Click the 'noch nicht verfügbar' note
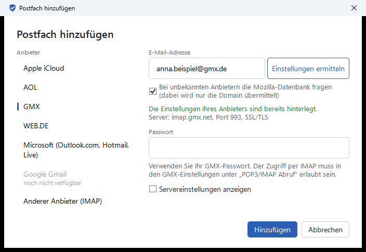This screenshot has height=252, width=366. tap(53, 183)
